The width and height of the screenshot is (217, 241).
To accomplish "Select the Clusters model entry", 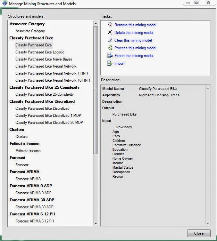I will tap(21, 137).
